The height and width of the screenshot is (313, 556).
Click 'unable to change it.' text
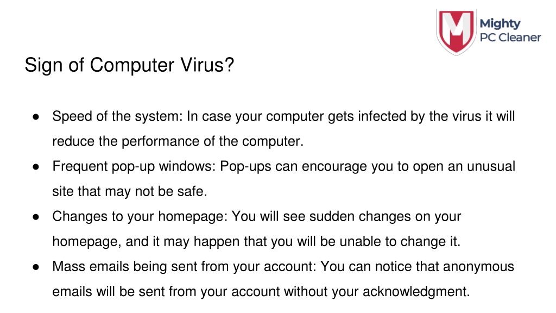click(x=400, y=242)
